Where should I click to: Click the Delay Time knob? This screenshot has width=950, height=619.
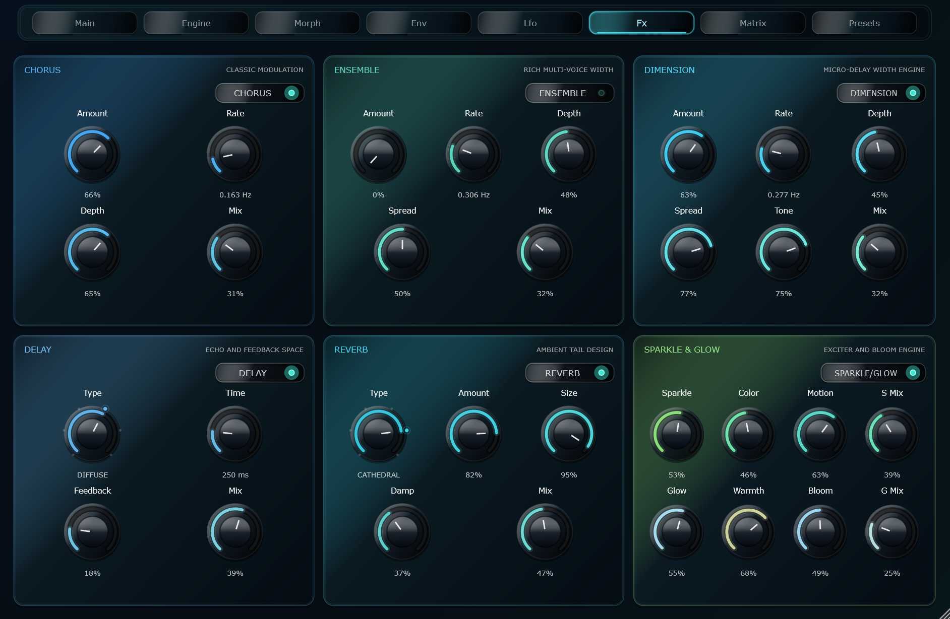[235, 434]
